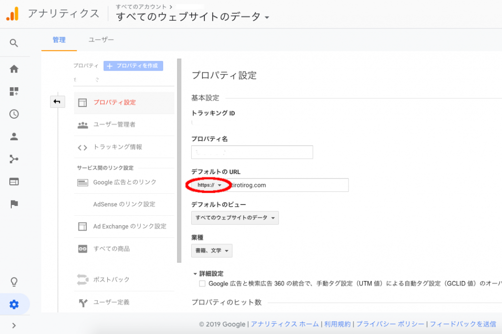The image size is (502, 334).
Task: Open the デフォルトのビュー dropdown
Action: (235, 218)
